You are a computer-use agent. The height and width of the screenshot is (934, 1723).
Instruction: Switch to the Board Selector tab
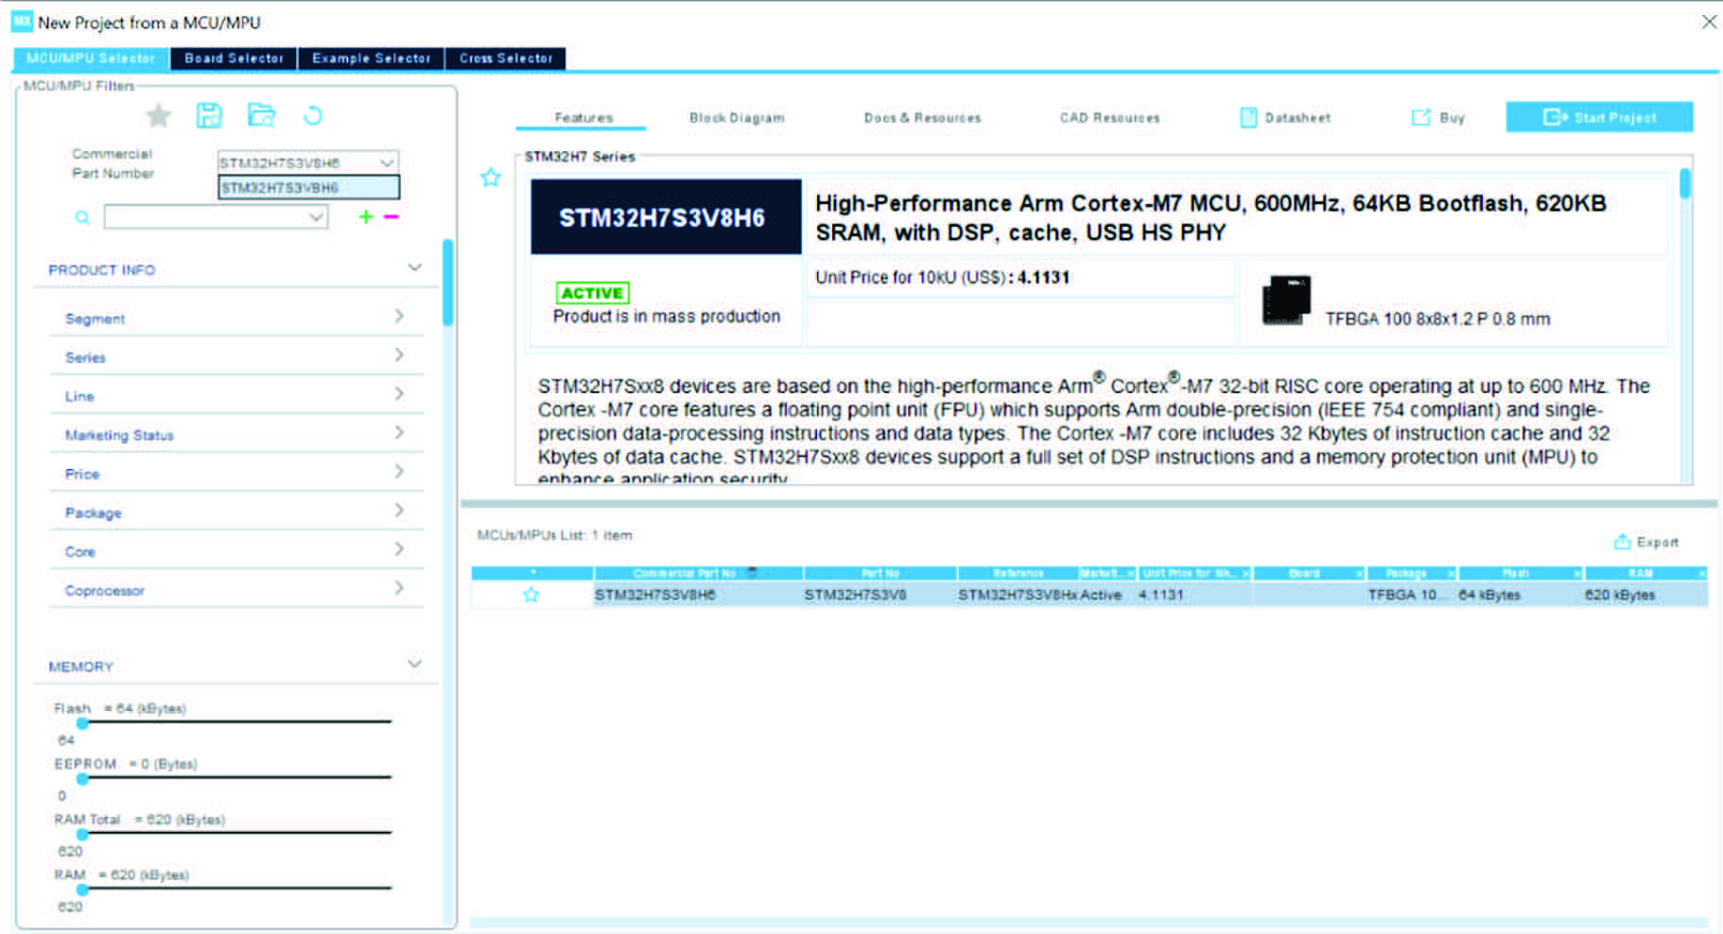coord(234,59)
